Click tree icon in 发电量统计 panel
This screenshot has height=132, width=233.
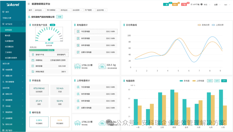pos(78,66)
